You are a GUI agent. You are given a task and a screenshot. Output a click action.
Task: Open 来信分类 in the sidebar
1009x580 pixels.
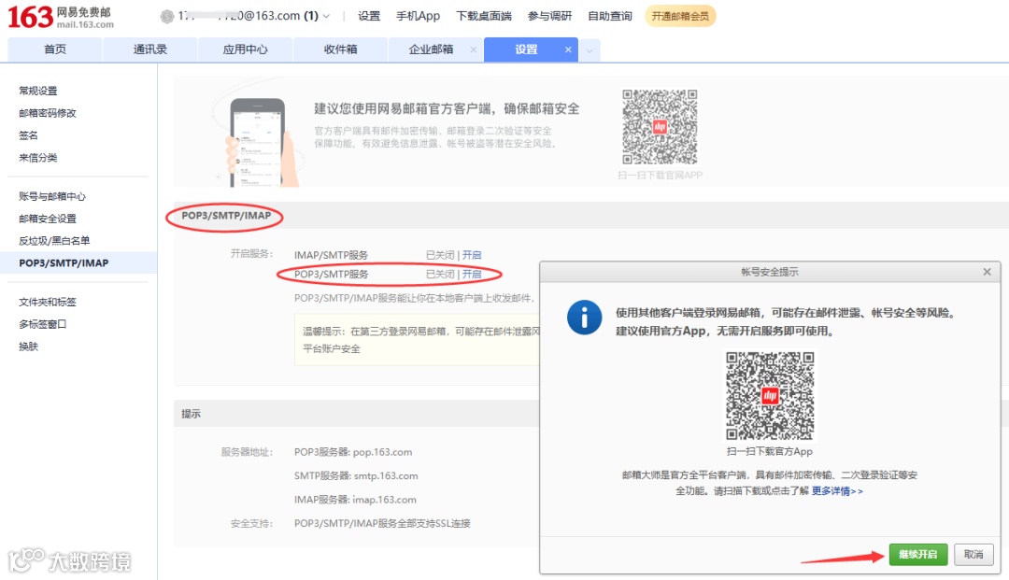coord(38,158)
